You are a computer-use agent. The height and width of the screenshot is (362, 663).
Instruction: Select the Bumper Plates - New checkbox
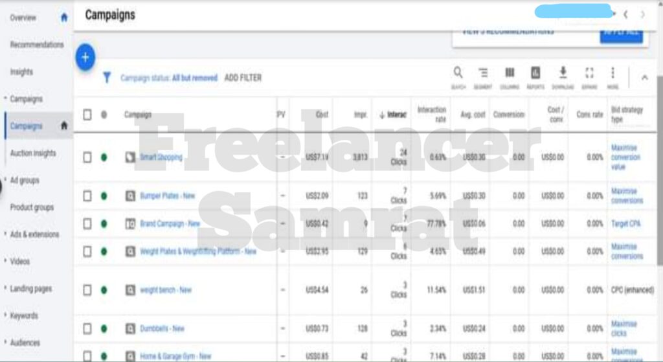pos(87,196)
